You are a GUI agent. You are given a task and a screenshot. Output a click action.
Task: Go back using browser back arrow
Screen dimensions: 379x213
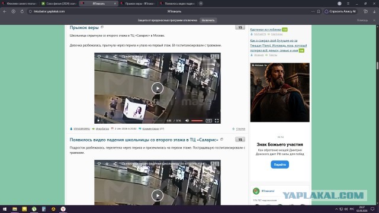click(x=5, y=11)
